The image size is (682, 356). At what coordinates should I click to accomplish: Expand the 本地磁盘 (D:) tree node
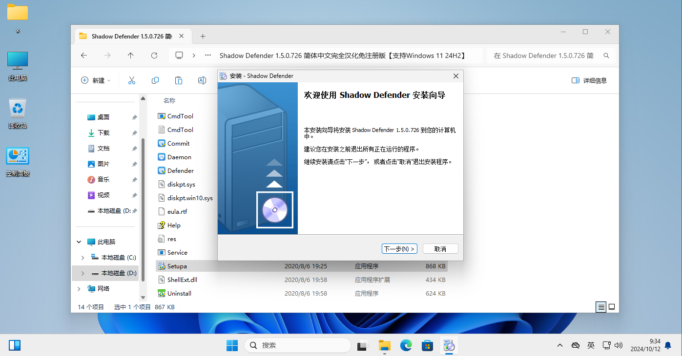(83, 273)
